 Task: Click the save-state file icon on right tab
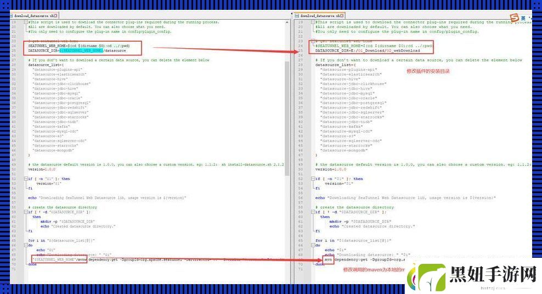(x=297, y=15)
